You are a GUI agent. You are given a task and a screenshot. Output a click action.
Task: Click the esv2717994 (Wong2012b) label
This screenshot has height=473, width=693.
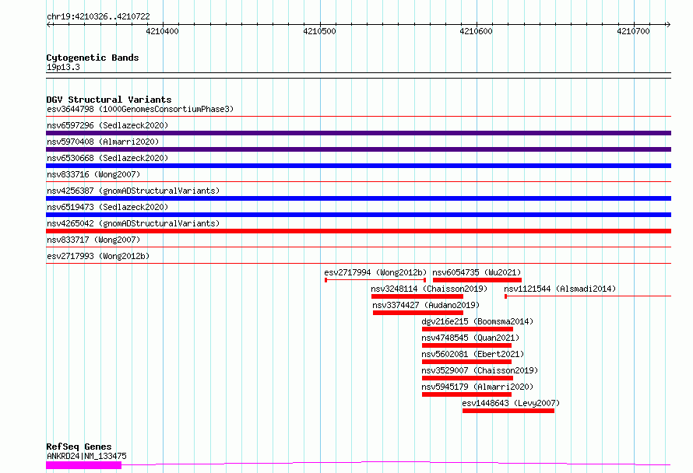click(375, 272)
